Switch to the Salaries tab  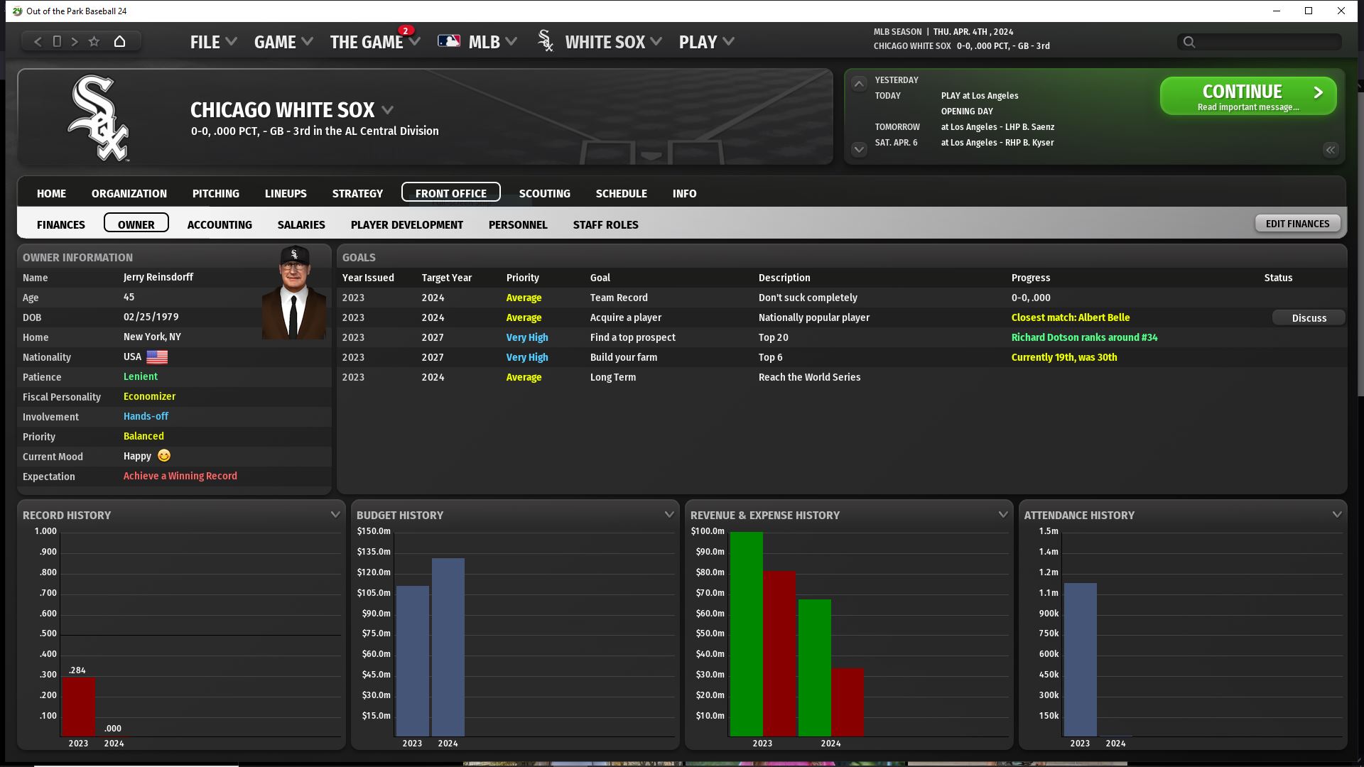point(301,224)
